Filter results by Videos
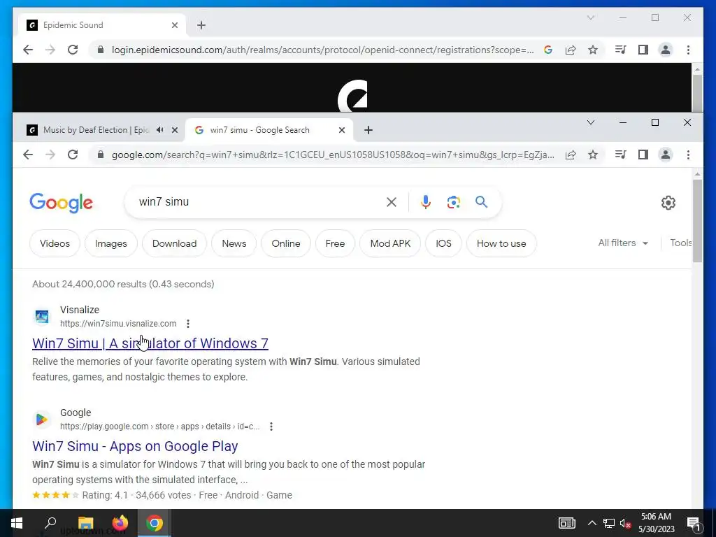 55,243
